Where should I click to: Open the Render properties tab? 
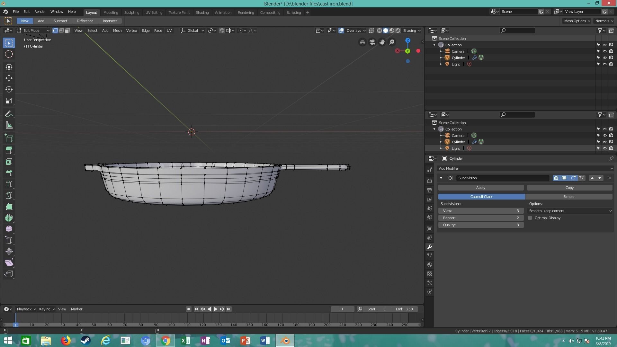pyautogui.click(x=430, y=181)
